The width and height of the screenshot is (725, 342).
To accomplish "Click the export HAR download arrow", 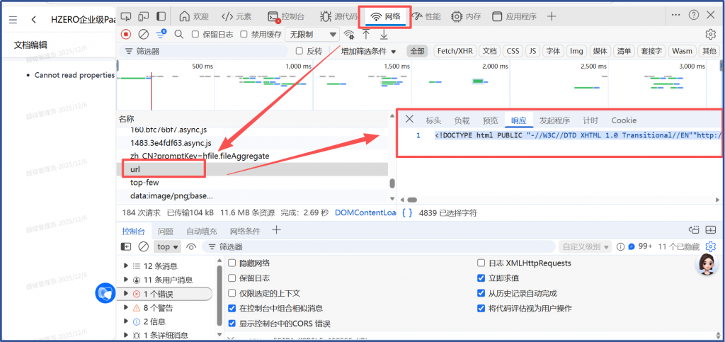I will 384,34.
